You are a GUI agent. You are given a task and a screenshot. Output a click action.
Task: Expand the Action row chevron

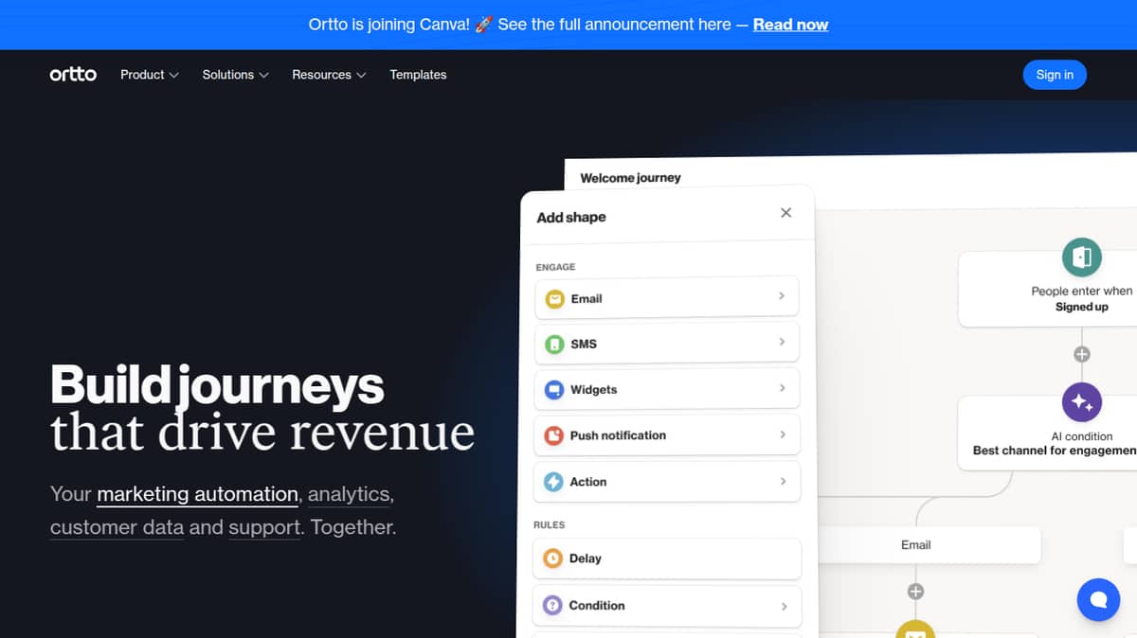click(784, 481)
